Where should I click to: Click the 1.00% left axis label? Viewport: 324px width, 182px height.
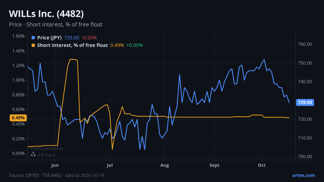tap(18, 80)
